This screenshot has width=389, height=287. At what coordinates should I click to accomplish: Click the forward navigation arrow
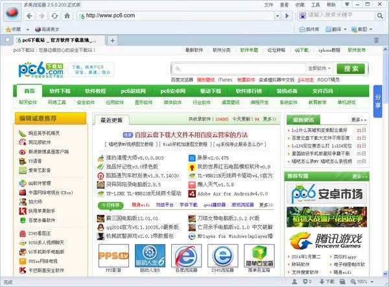[x=41, y=16]
